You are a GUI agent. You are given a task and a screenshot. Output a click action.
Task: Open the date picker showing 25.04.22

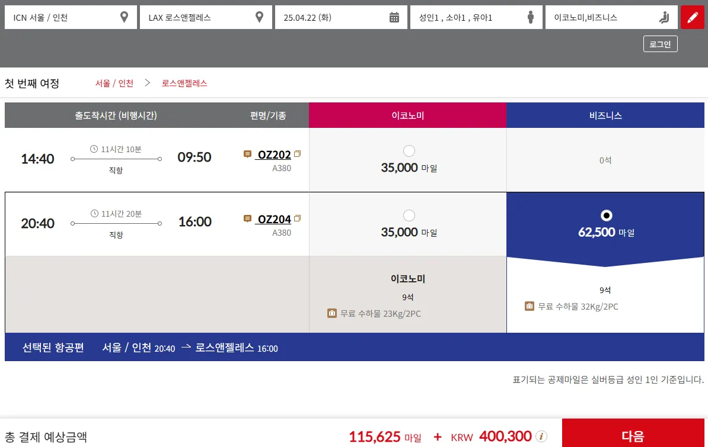(332, 17)
